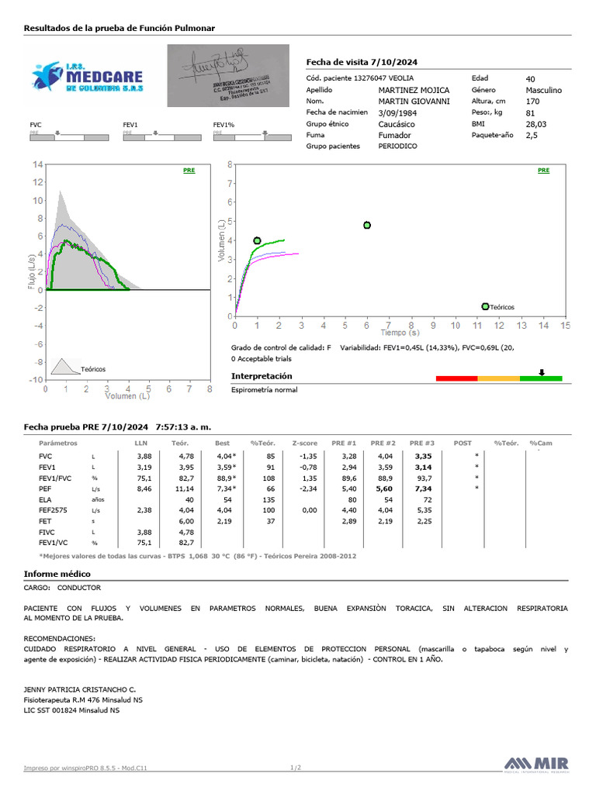Open the signature stamp image
This screenshot has width=596, height=794.
click(x=228, y=75)
